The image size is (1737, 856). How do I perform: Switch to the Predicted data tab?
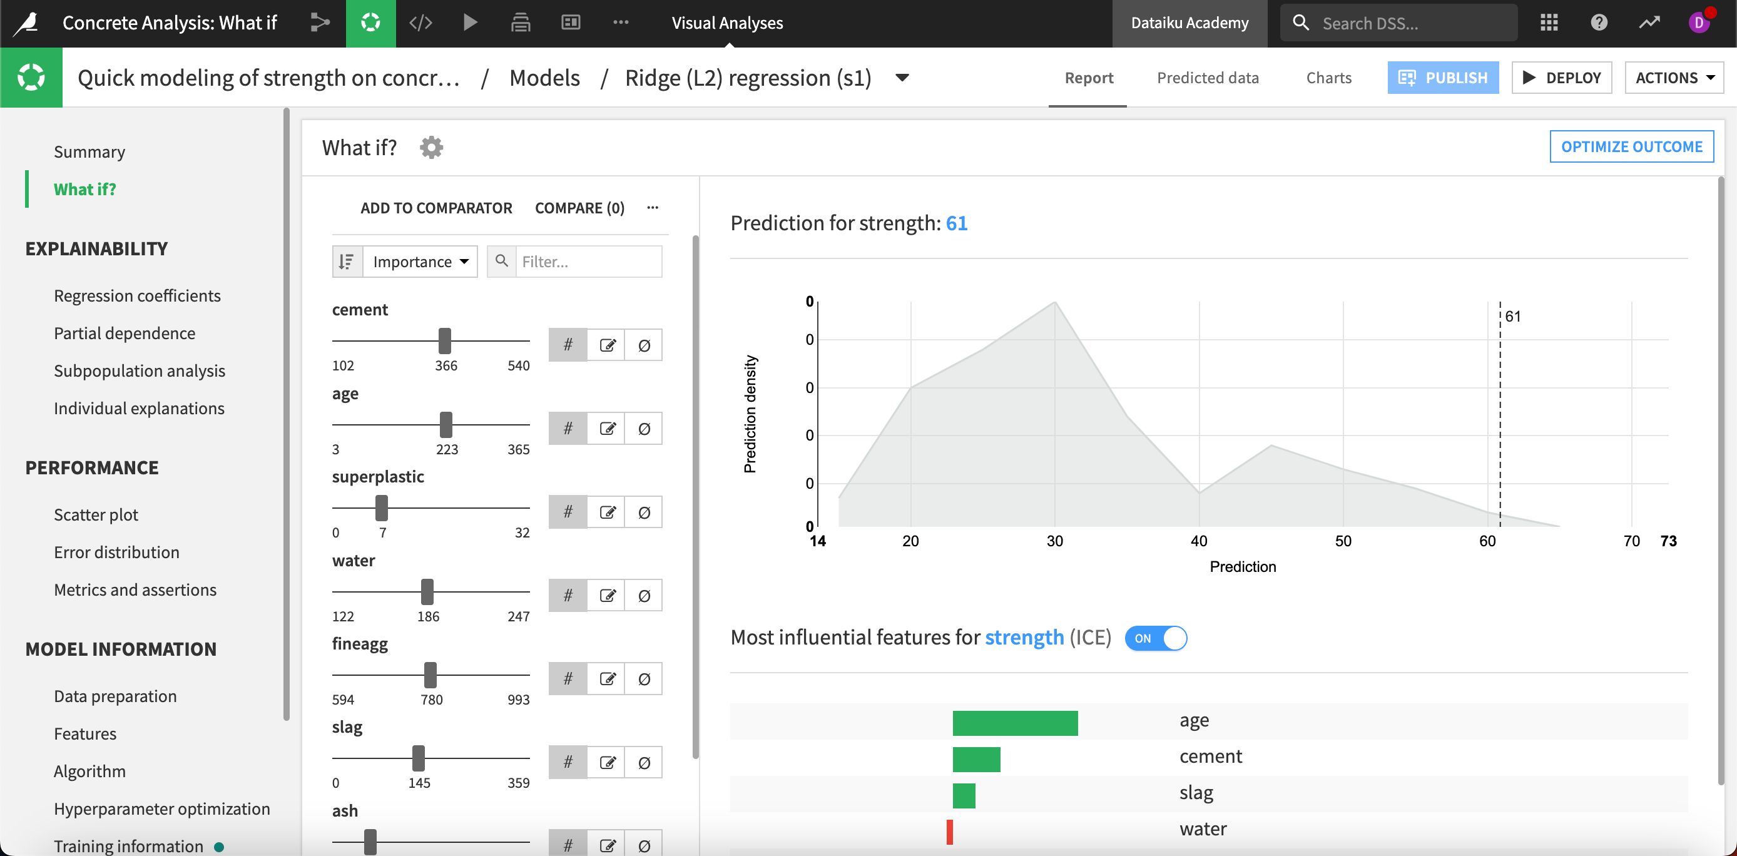point(1208,78)
